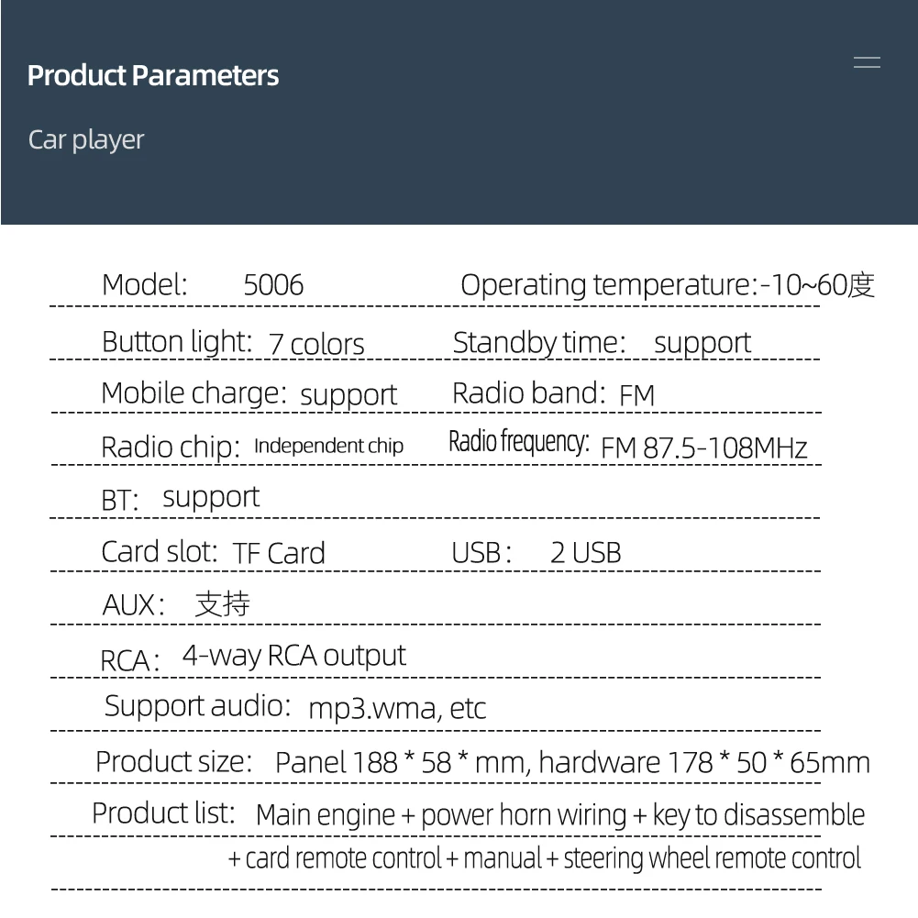Screen dimensions: 918x918
Task: Click the AUX row Chinese text
Action: 222,603
